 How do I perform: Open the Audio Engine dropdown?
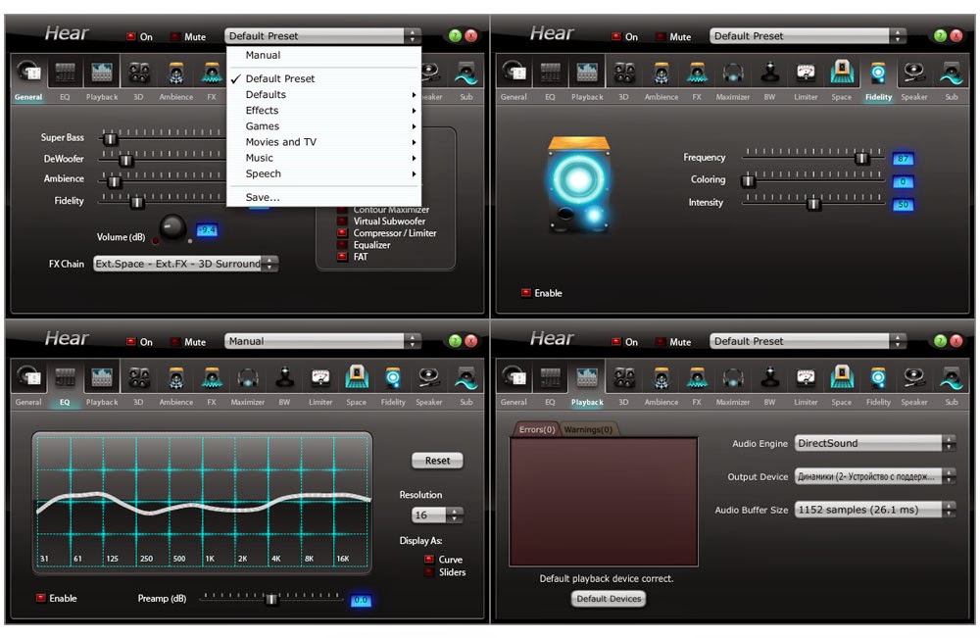[x=870, y=443]
